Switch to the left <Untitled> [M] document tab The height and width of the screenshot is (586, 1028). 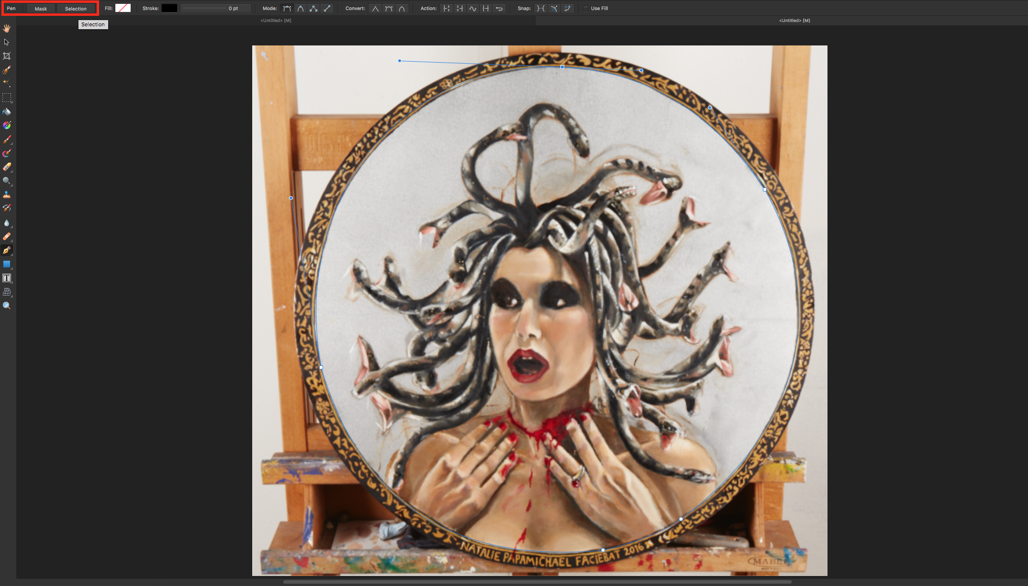pyautogui.click(x=276, y=21)
